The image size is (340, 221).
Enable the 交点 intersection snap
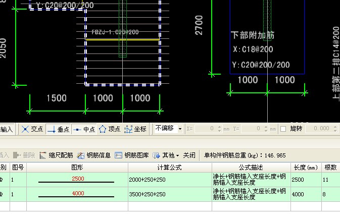click(x=32, y=129)
